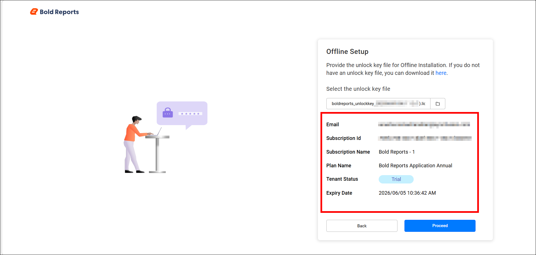The image size is (536, 255).
Task: Click the Plan Name label
Action: tap(338, 166)
